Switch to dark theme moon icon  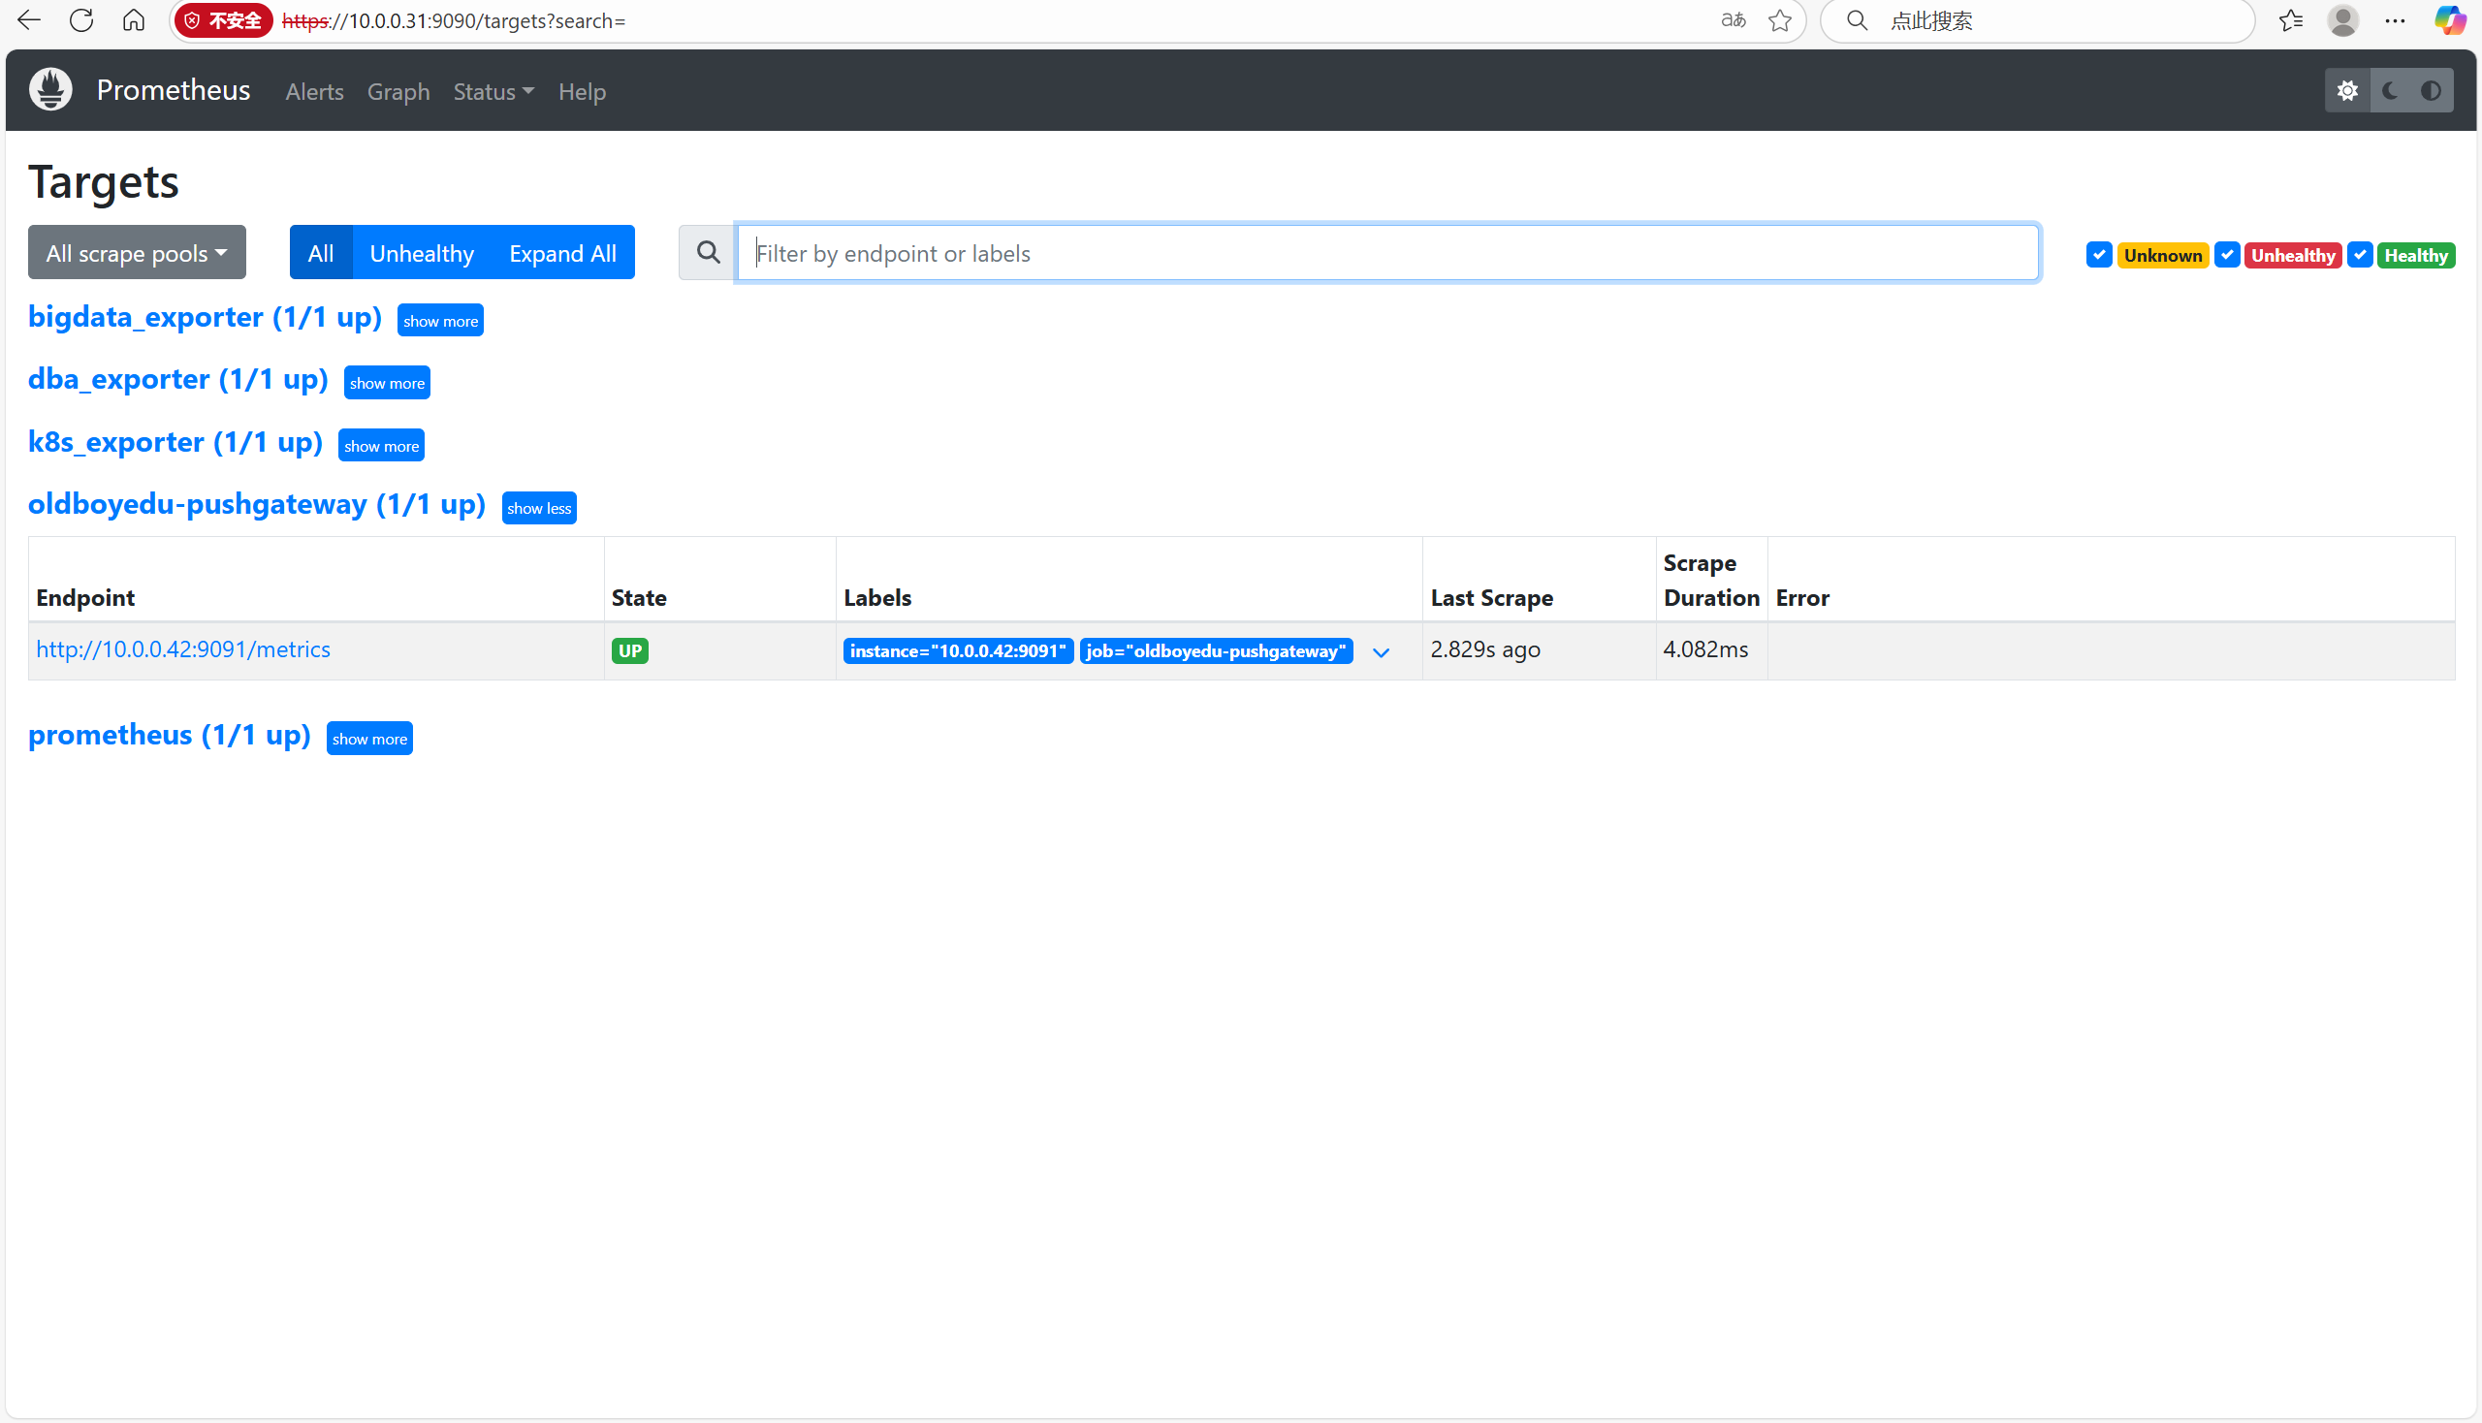tap(2390, 91)
